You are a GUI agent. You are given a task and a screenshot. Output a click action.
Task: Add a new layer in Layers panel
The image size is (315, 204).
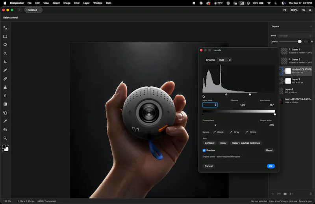coord(273,194)
